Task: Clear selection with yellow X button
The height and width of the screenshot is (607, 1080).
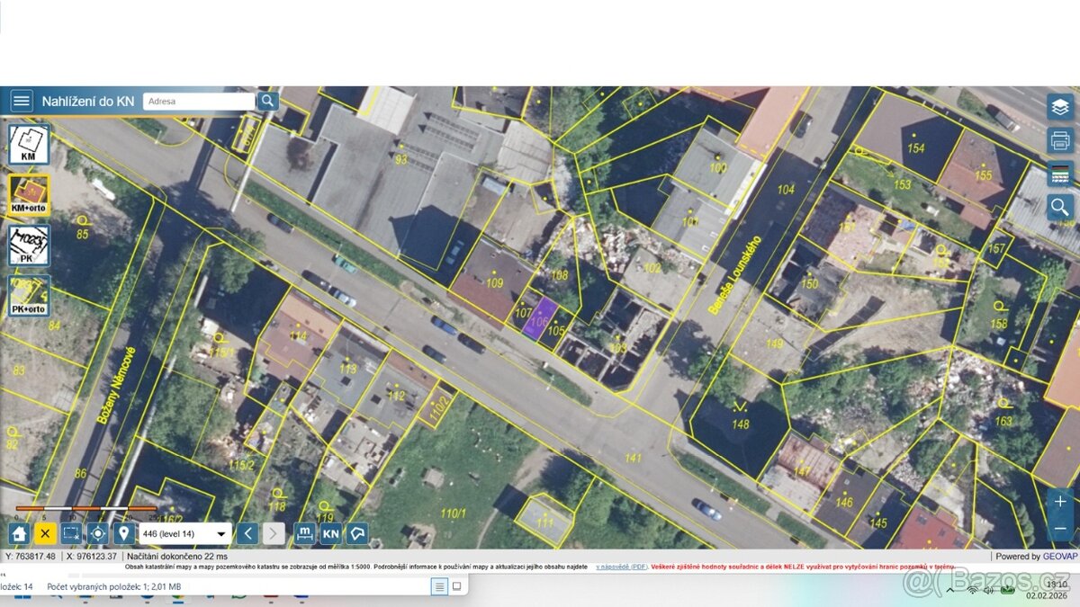Action: (45, 533)
